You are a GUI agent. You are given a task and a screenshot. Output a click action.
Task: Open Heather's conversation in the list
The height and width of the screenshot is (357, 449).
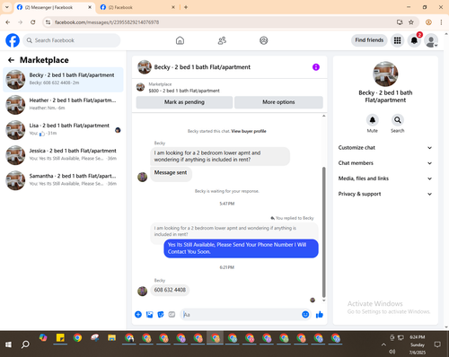[63, 105]
